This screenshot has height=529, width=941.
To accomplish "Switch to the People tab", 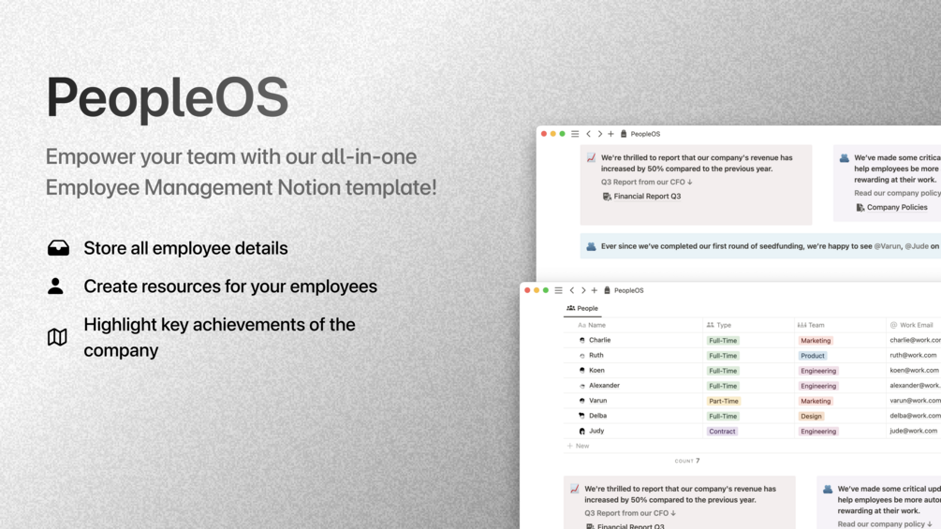I will point(582,308).
